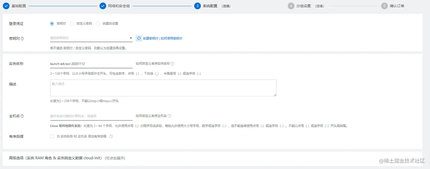Click the 描述 textarea resize handle
The width and height of the screenshot is (430, 169).
click(x=275, y=95)
